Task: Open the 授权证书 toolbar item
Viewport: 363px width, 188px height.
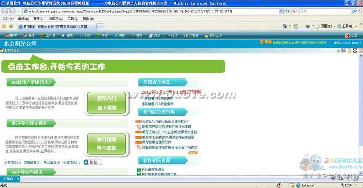Action: (213, 35)
